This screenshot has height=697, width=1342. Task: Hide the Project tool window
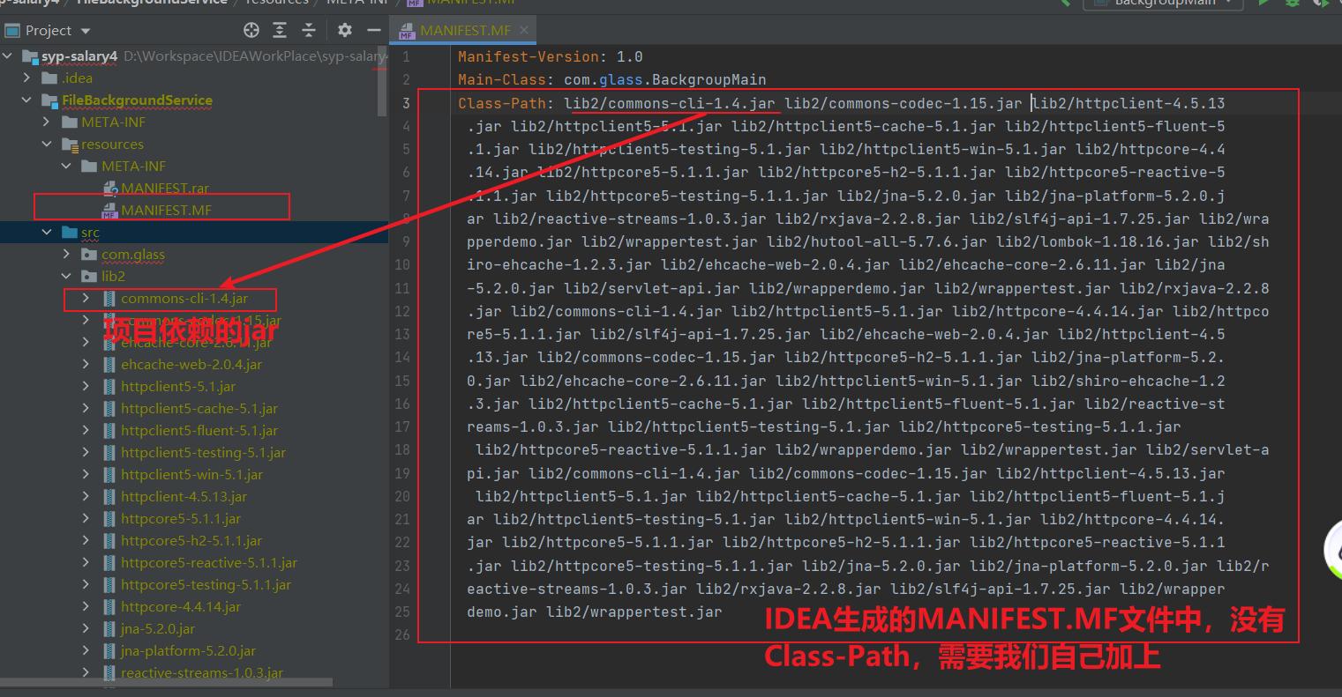pyautogui.click(x=374, y=30)
